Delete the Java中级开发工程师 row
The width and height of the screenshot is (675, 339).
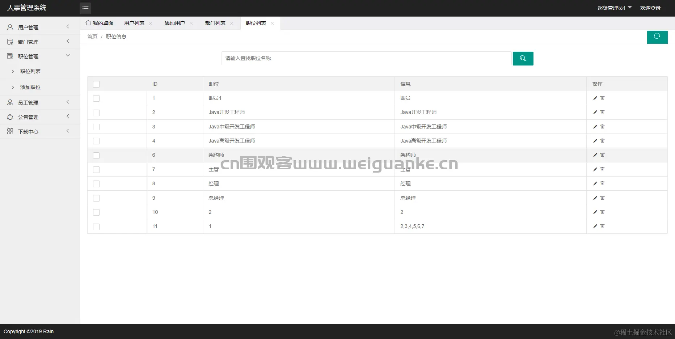coord(603,127)
